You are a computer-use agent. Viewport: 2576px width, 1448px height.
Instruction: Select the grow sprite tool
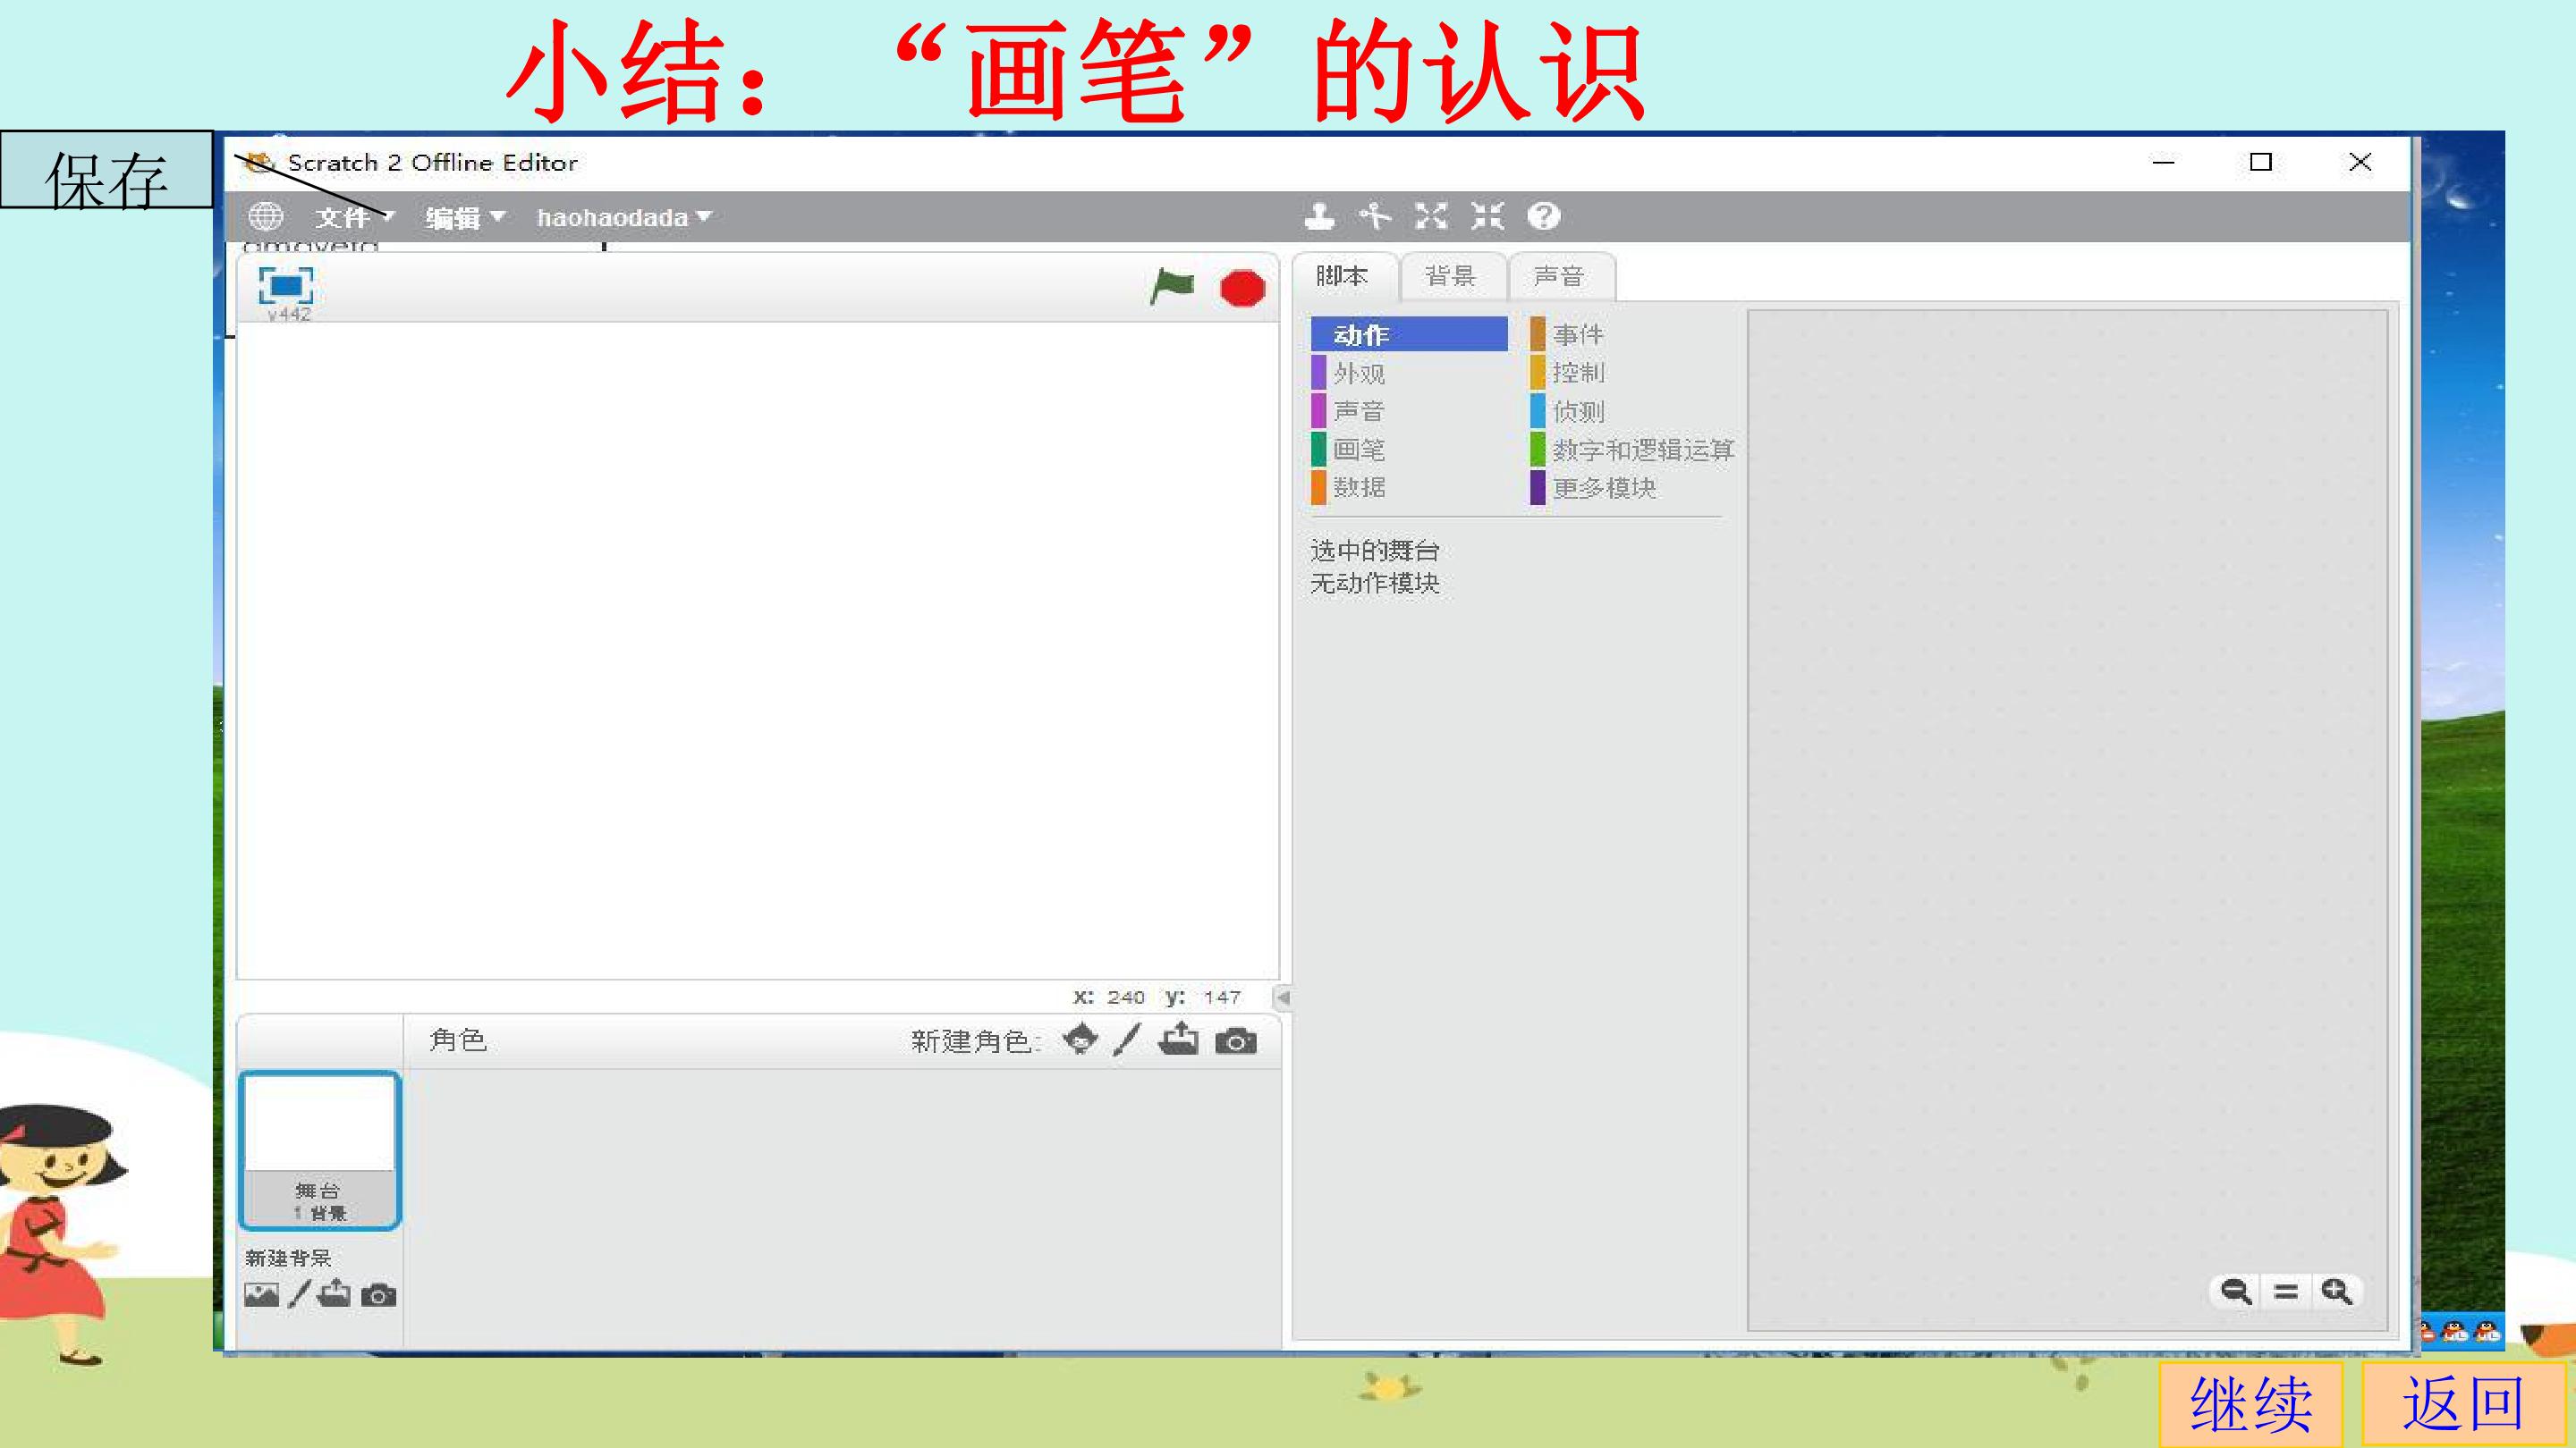(x=1431, y=215)
